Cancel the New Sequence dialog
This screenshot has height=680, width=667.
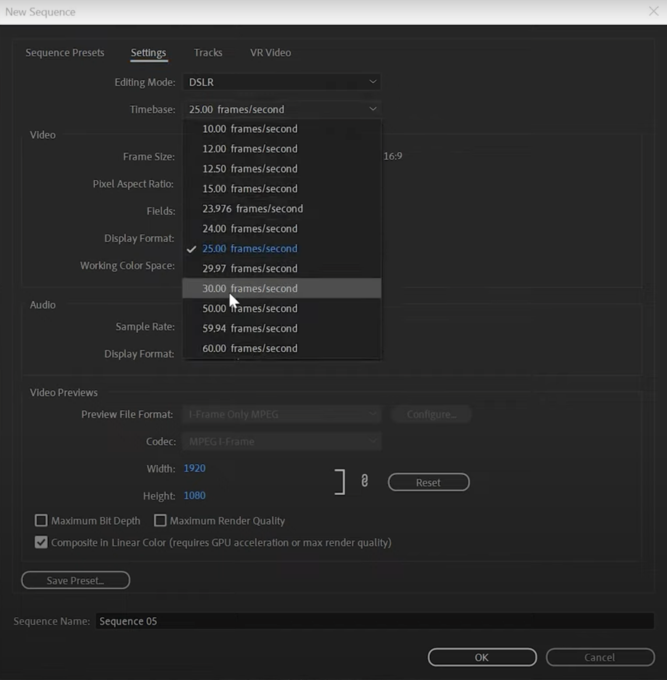click(x=600, y=657)
